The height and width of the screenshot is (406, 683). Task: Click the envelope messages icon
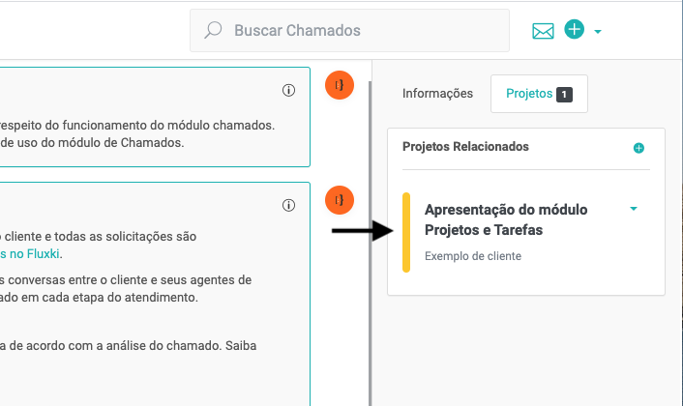point(543,31)
